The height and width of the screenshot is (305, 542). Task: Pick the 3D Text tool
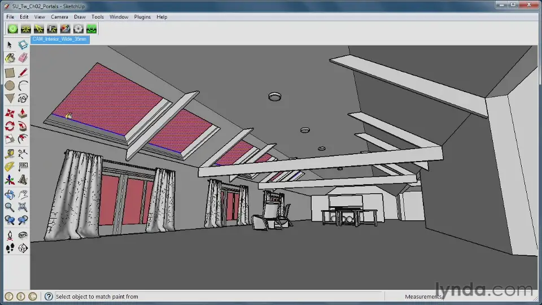pyautogui.click(x=23, y=180)
